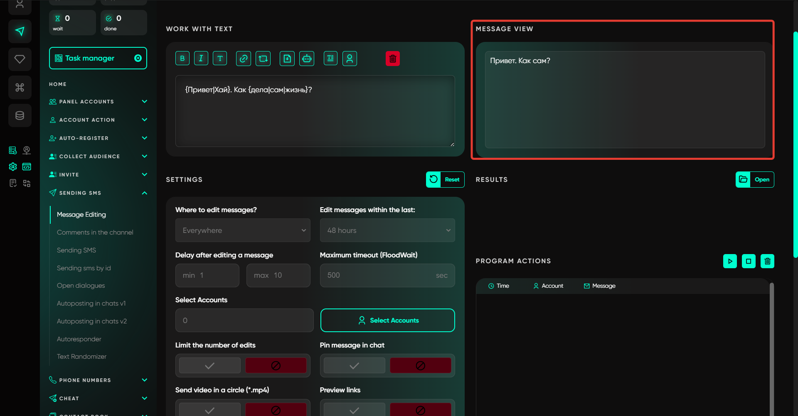Clear program actions with trash icon
The width and height of the screenshot is (798, 416).
[x=767, y=261]
